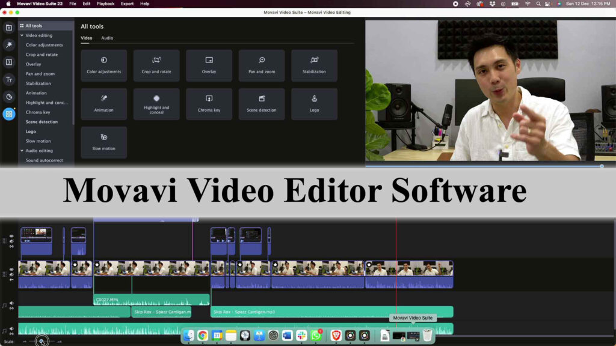Open the Color adjustments tool tile
The image size is (616, 346).
tap(103, 65)
